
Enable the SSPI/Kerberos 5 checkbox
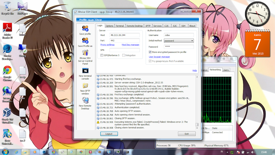(x=102, y=55)
